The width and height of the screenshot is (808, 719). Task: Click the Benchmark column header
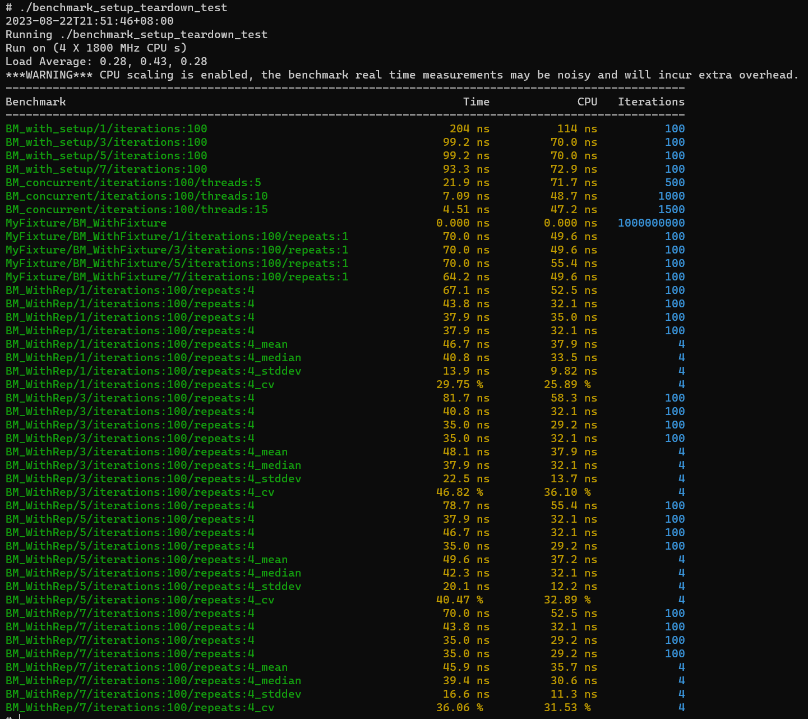pyautogui.click(x=36, y=102)
